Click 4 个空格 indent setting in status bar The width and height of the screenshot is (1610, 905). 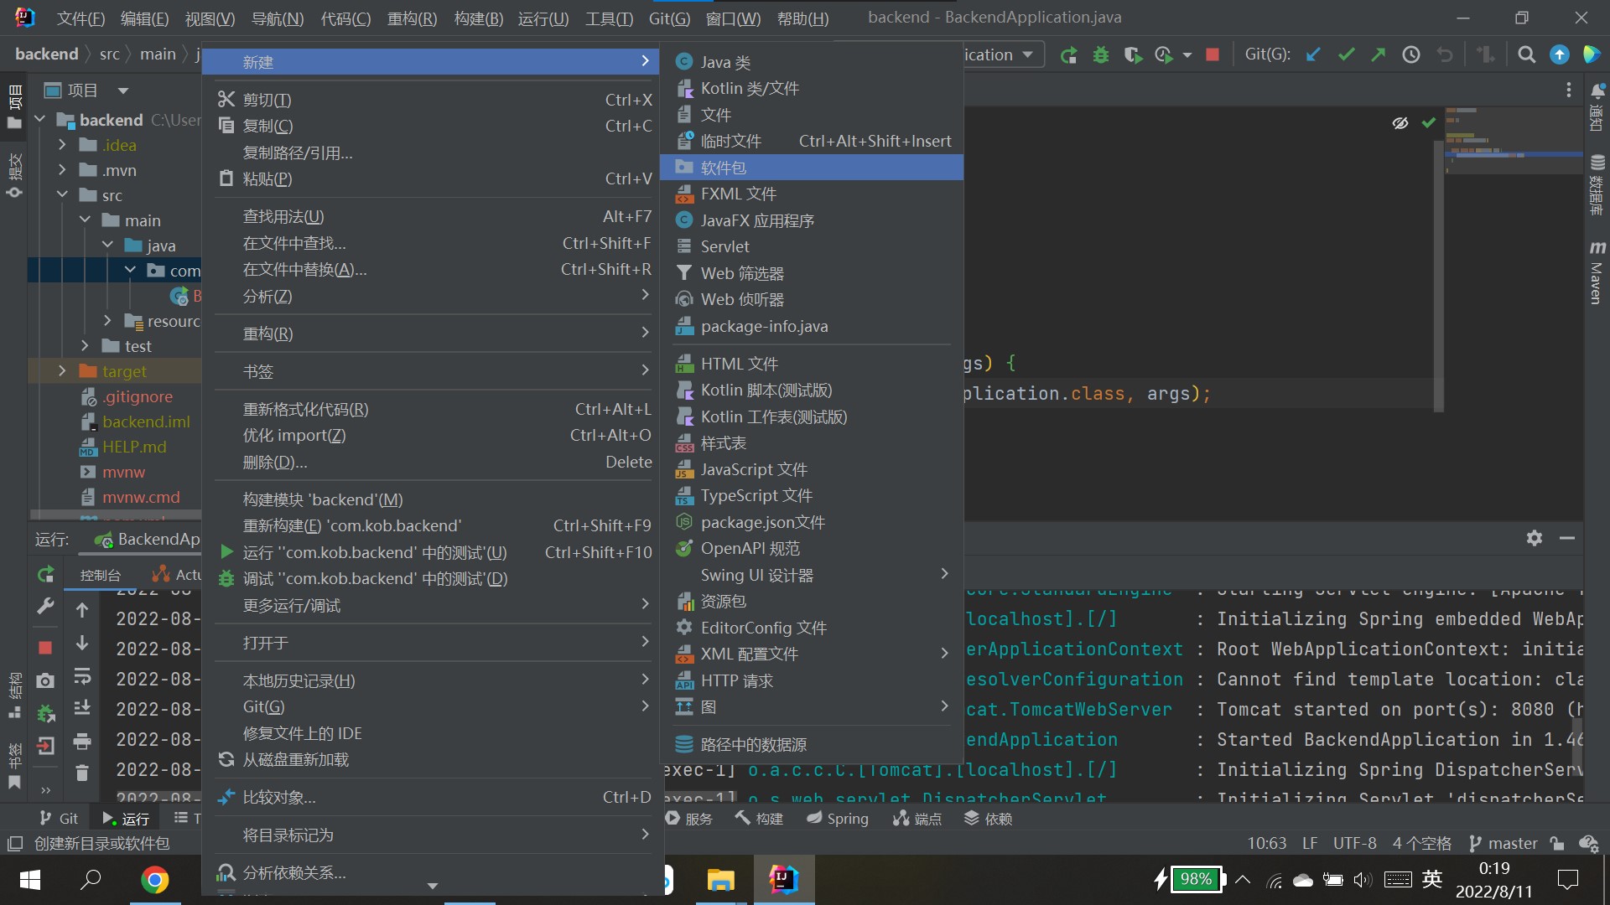pyautogui.click(x=1421, y=844)
